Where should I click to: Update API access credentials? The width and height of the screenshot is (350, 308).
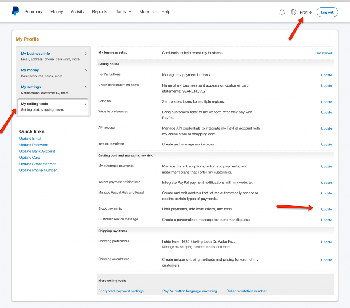(326, 128)
